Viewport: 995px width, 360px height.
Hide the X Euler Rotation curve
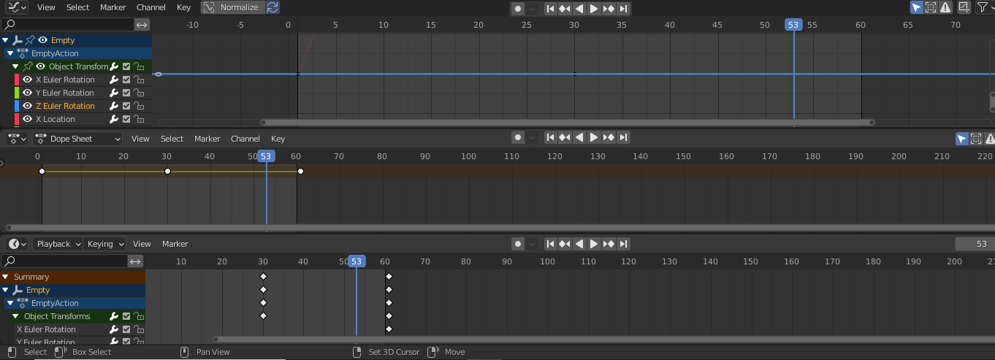coord(27,80)
